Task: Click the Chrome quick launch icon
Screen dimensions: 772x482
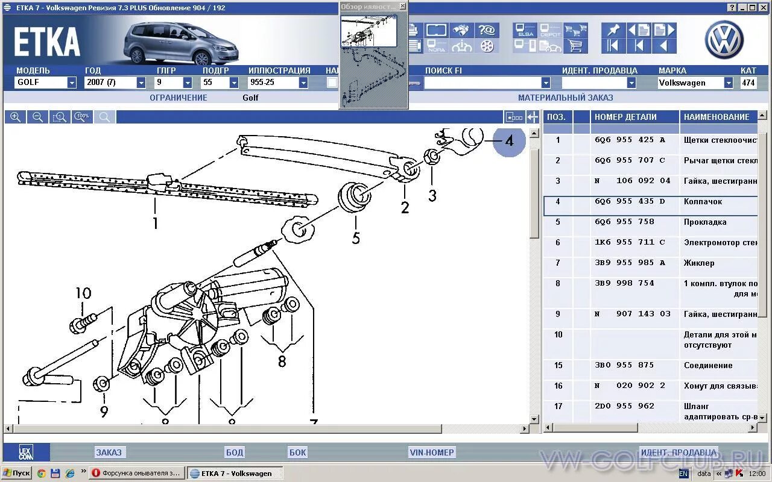Action: [41, 474]
